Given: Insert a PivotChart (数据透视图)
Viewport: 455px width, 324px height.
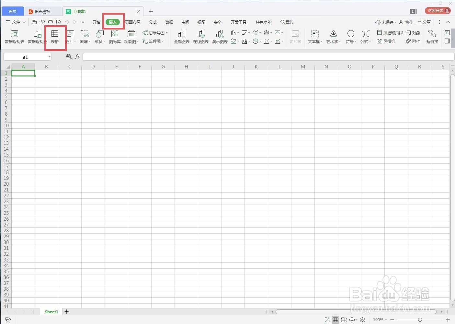Looking at the screenshot, I should (38, 37).
